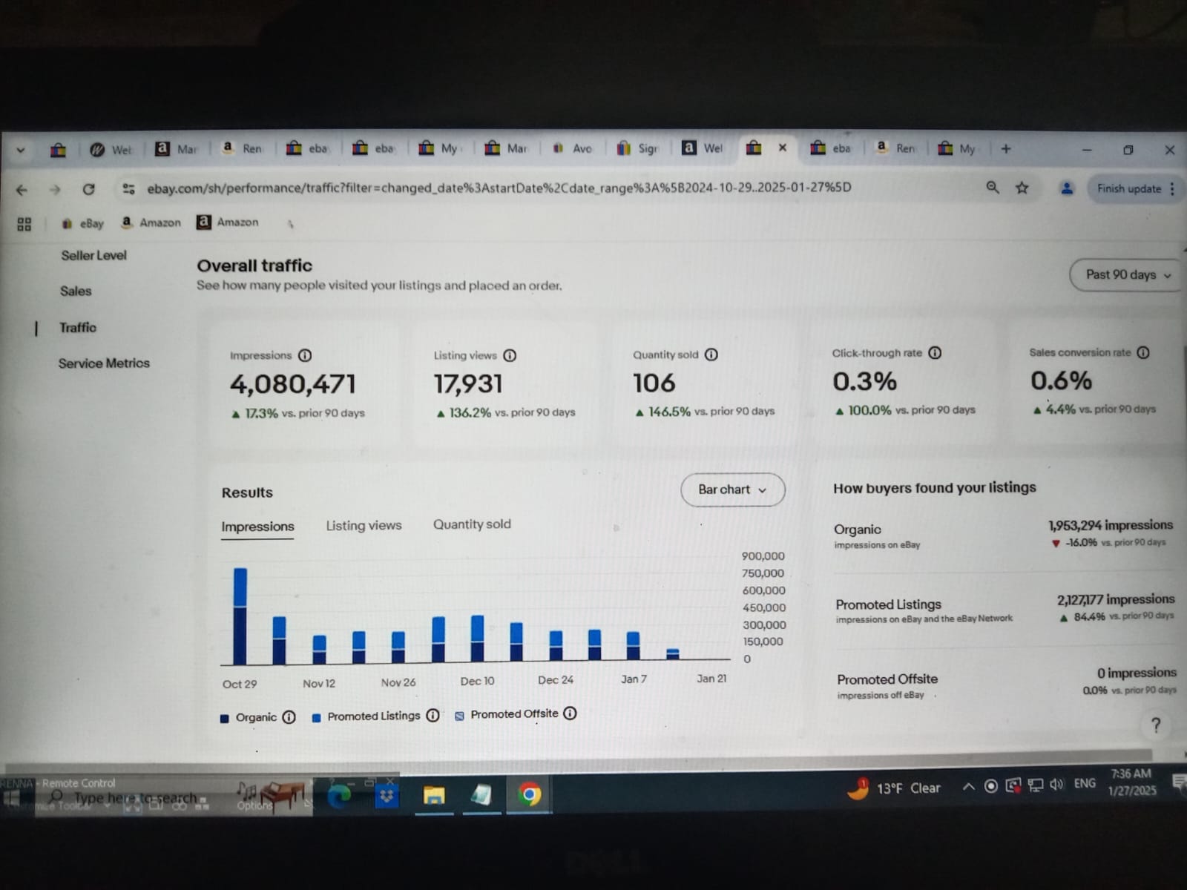This screenshot has height=890, width=1187.
Task: Click the browser Back arrow
Action: (x=22, y=190)
